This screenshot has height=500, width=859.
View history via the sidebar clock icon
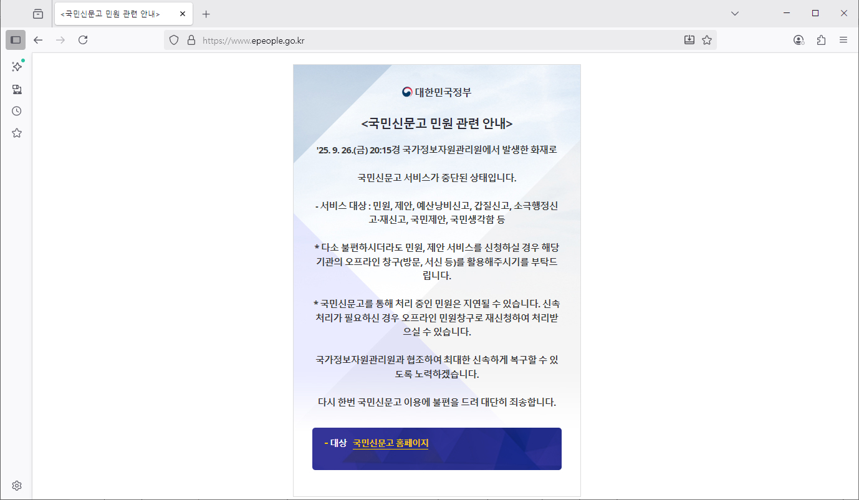(16, 111)
